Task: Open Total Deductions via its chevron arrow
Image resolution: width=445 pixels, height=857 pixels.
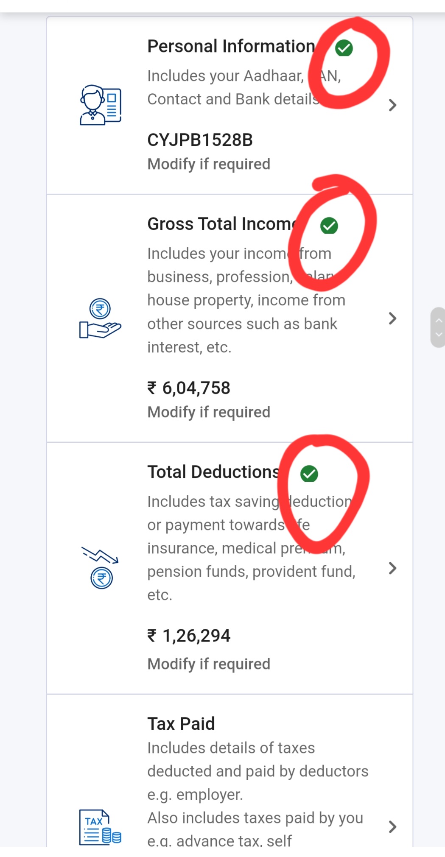Action: click(393, 568)
